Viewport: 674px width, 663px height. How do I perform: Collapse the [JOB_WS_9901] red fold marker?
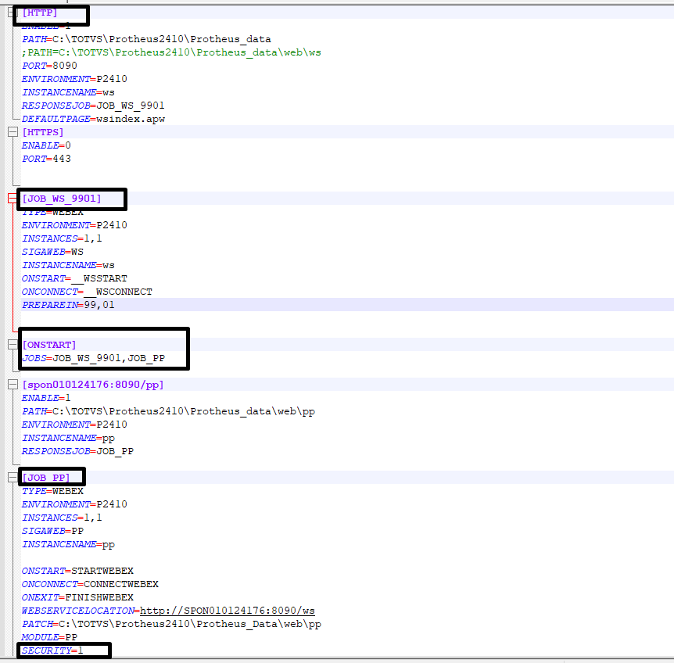pyautogui.click(x=13, y=198)
